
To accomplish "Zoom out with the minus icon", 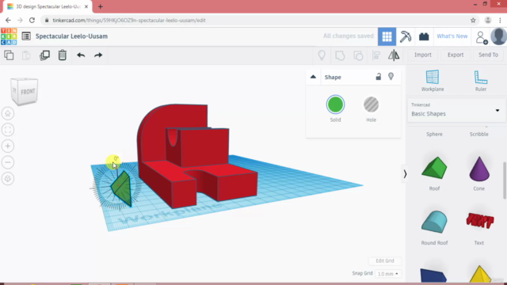I will click(8, 162).
